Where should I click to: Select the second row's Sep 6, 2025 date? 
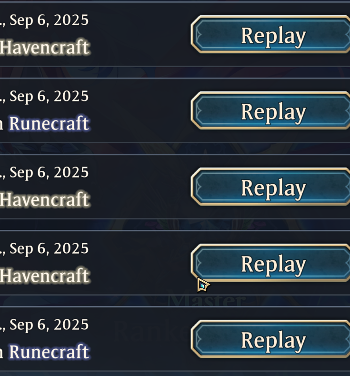coord(49,97)
